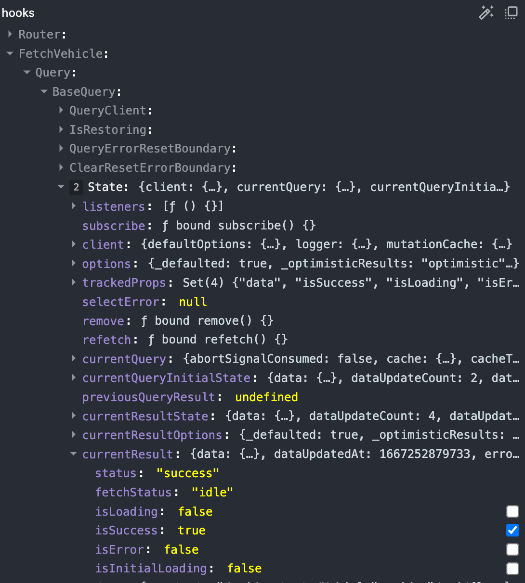Expand the Router hook entry
The width and height of the screenshot is (525, 583).
pyautogui.click(x=10, y=34)
